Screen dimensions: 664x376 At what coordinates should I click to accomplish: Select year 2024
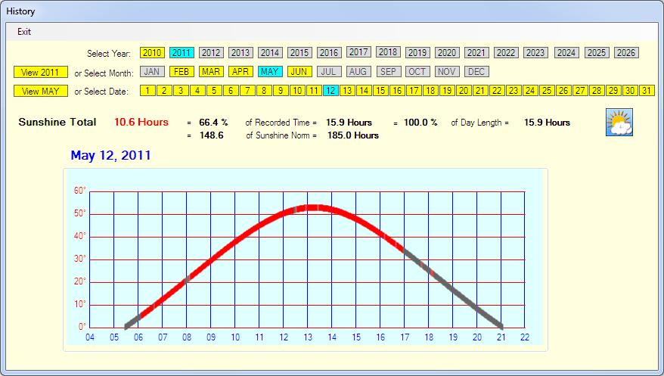click(x=566, y=52)
